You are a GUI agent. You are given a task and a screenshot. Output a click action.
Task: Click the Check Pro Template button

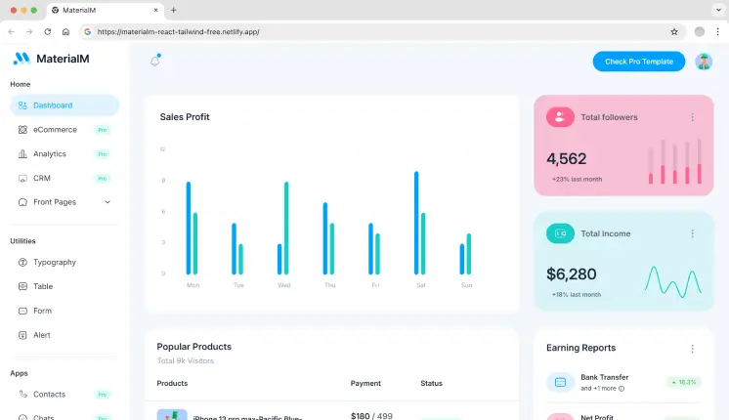tap(639, 62)
